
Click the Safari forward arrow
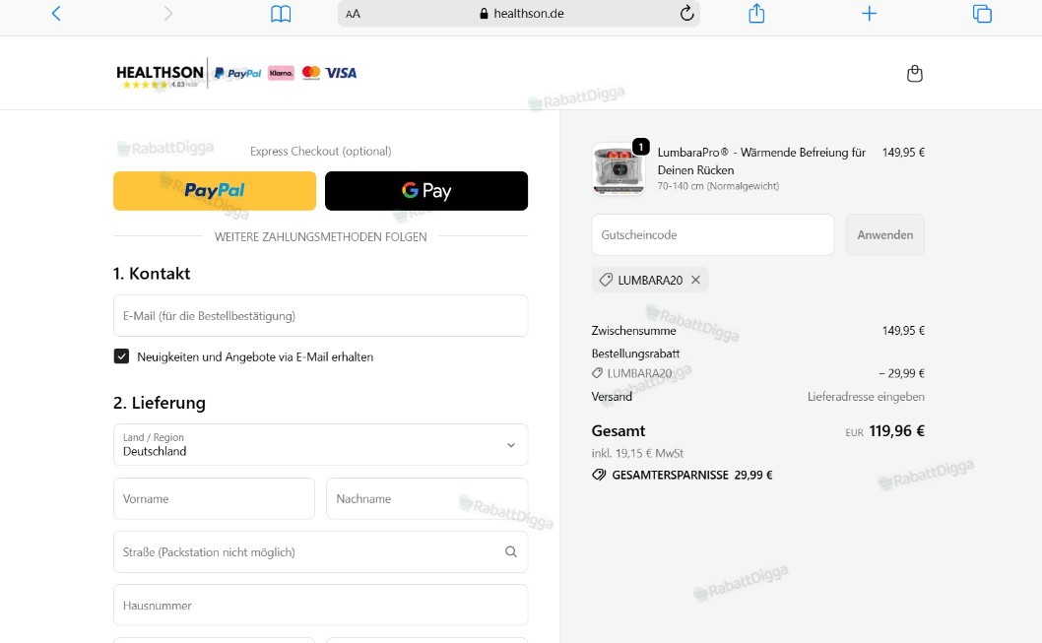(168, 13)
